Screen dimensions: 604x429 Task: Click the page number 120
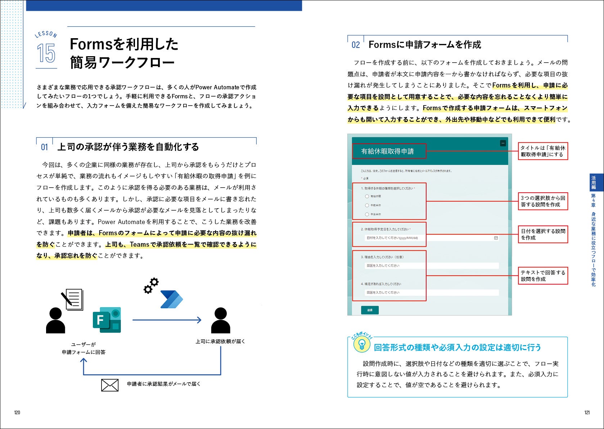(17, 413)
